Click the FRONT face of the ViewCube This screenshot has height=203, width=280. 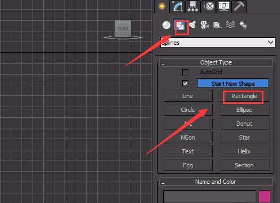[x=123, y=29]
